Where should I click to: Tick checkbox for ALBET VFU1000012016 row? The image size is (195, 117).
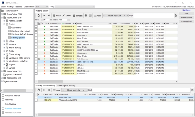(x=36, y=26)
